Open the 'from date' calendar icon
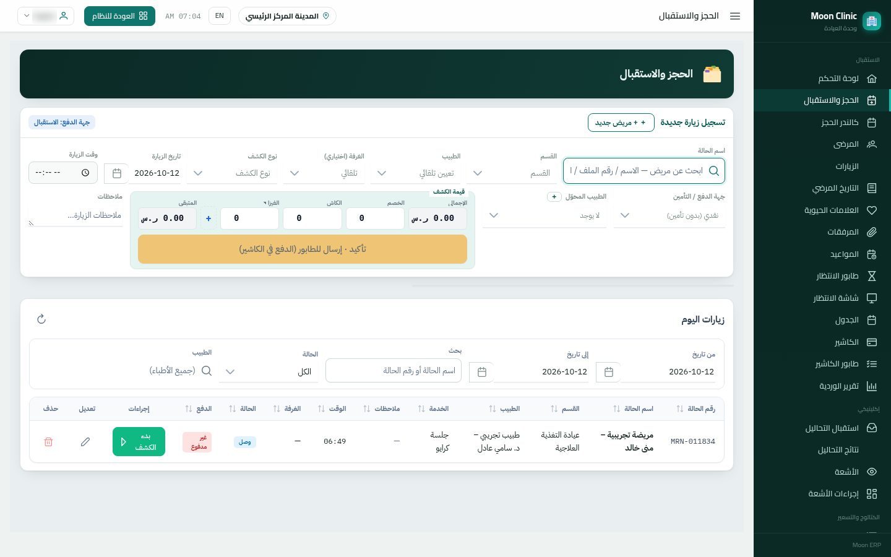This screenshot has height=557, width=891. pos(609,372)
